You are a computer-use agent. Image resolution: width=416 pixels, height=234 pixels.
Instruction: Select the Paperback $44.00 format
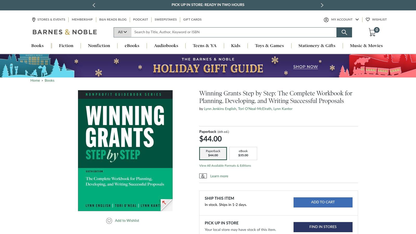click(x=213, y=153)
